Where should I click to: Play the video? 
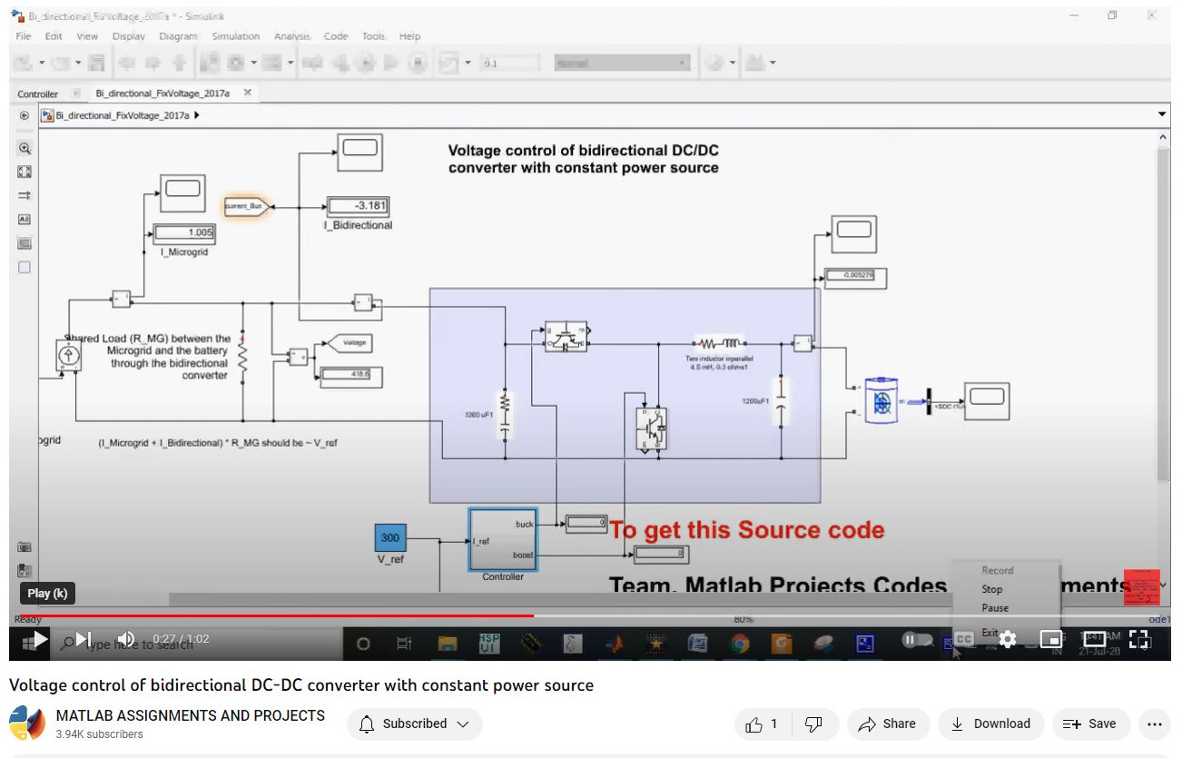35,639
